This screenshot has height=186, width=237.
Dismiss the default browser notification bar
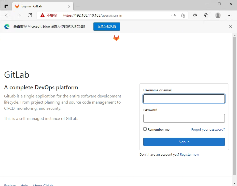230,27
